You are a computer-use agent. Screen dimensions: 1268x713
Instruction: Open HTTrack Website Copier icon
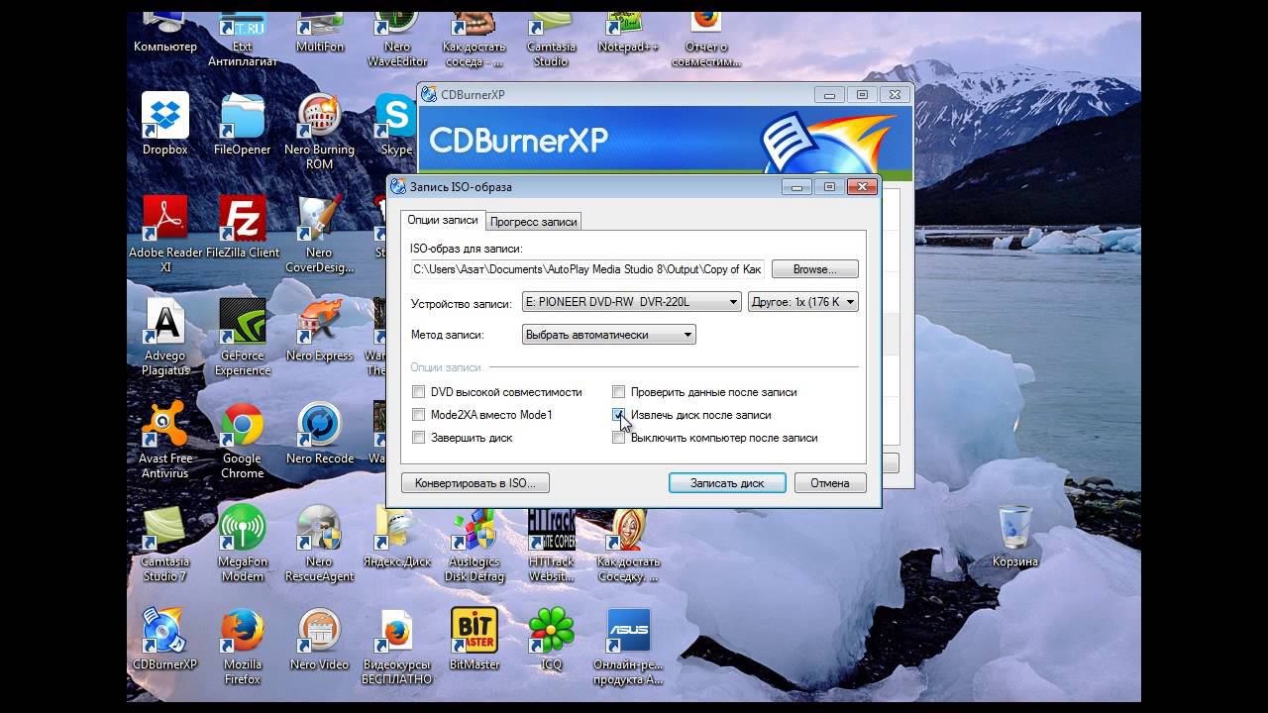tap(552, 543)
